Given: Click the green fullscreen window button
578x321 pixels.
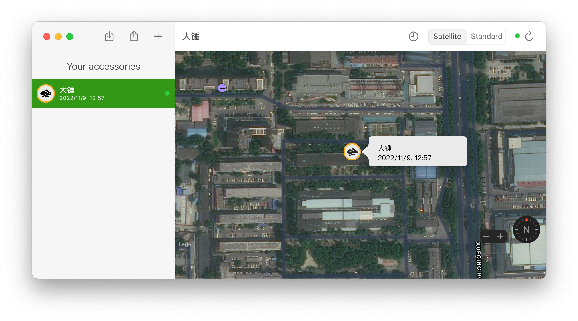Looking at the screenshot, I should [x=70, y=37].
